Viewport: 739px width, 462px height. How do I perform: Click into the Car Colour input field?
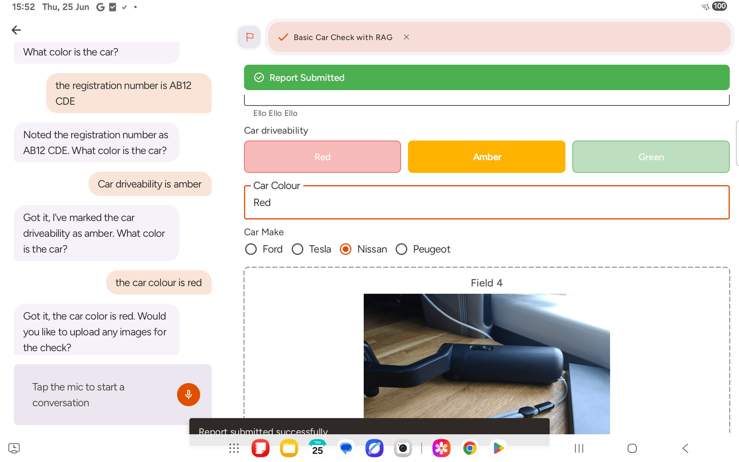[487, 203]
